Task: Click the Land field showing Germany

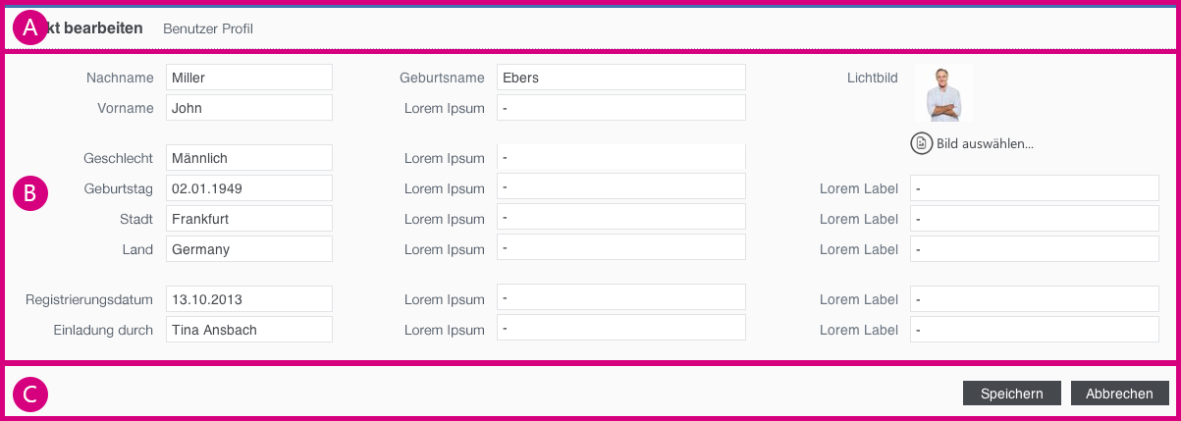Action: click(x=248, y=249)
